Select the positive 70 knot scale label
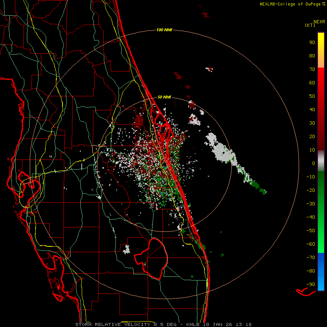This screenshot has width=327, height=327. click(x=312, y=69)
